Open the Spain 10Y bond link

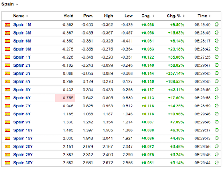click(23, 130)
